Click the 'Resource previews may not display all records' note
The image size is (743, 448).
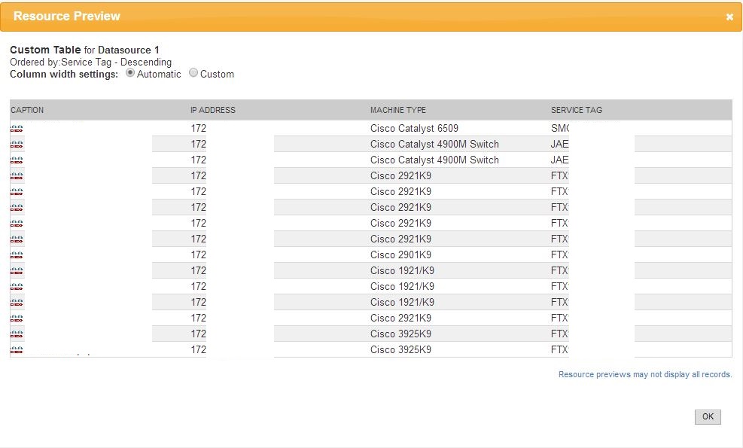[x=645, y=374]
